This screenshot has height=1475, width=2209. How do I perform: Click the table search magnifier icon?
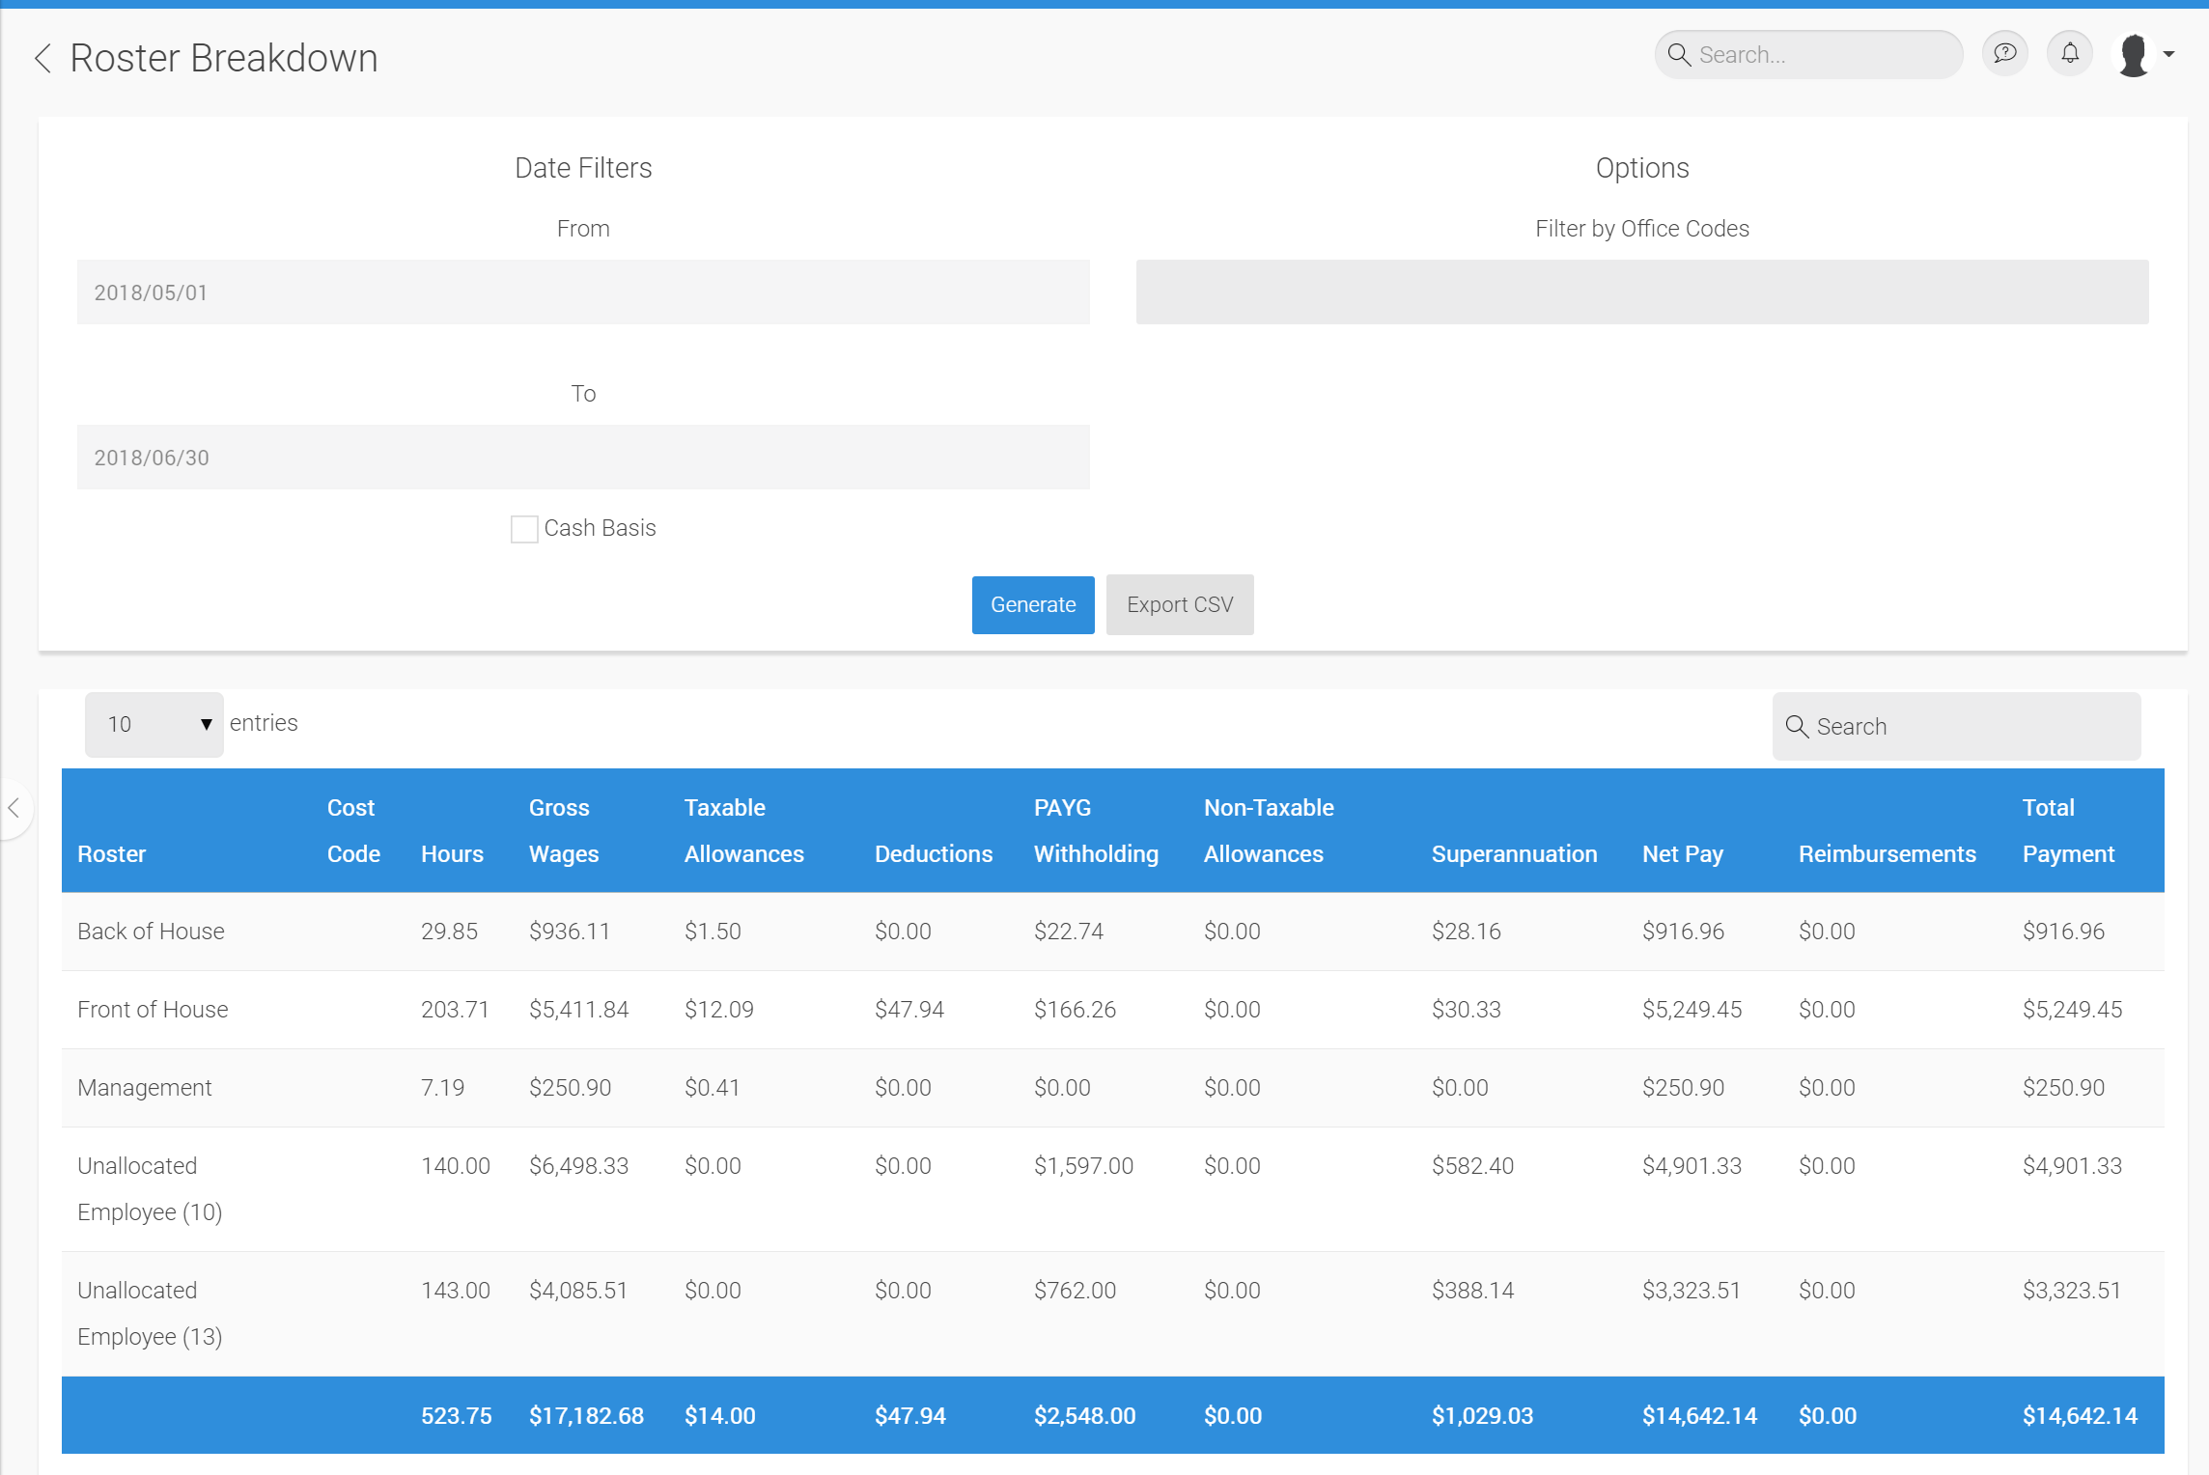point(1796,726)
